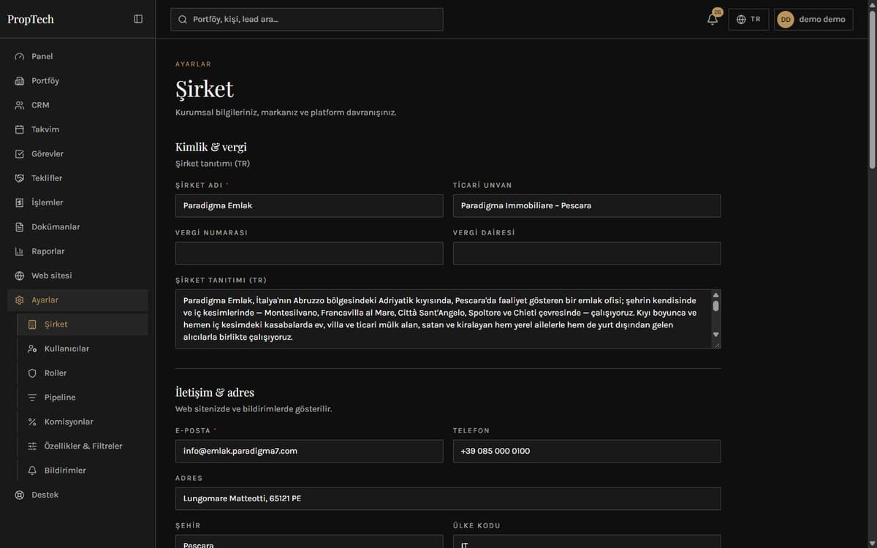Click the empty Vergi Numarası field
Viewport: 877px width, 548px height.
(x=309, y=254)
